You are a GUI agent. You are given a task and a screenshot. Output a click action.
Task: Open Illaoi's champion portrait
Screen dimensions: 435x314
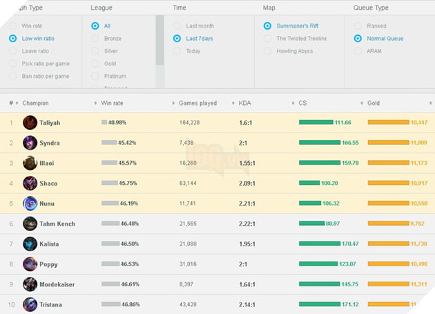coord(30,163)
